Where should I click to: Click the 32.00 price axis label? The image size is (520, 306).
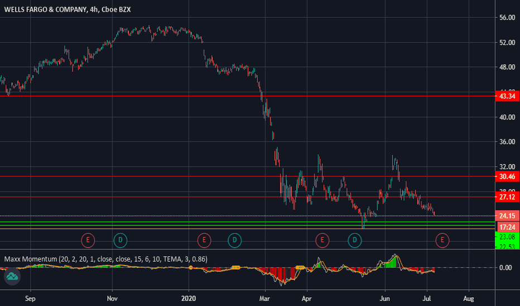click(507, 167)
